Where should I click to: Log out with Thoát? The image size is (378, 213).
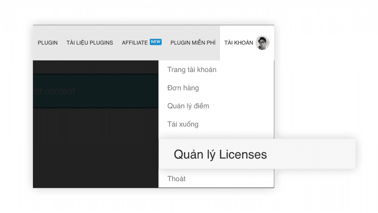click(176, 179)
